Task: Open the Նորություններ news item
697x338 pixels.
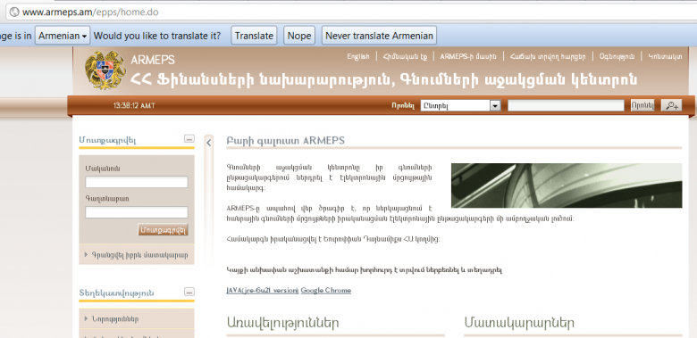Action: (115, 318)
